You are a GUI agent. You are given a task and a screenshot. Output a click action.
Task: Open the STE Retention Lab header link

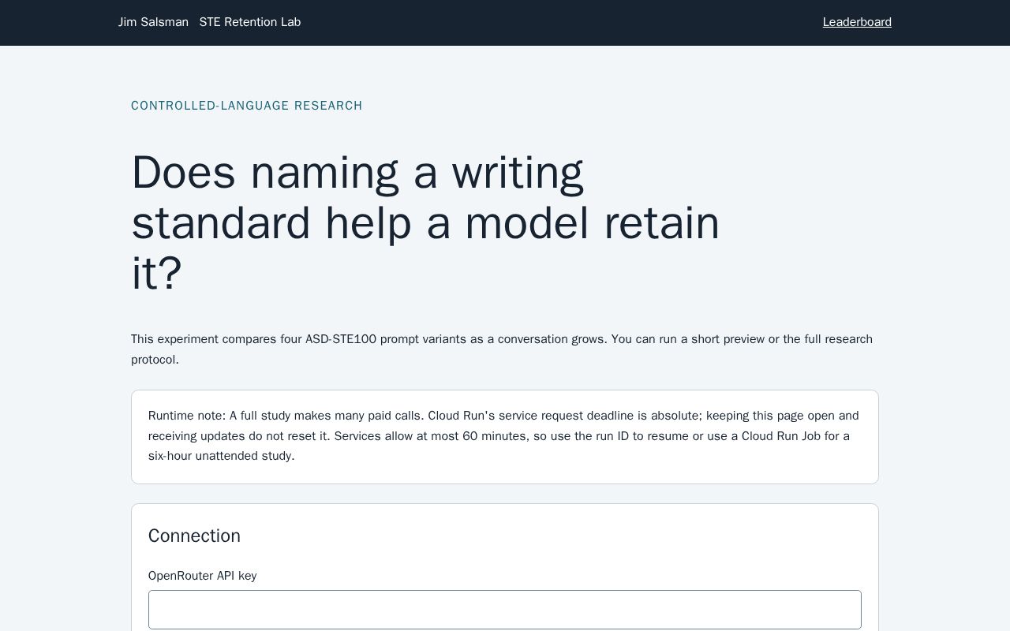coord(250,22)
